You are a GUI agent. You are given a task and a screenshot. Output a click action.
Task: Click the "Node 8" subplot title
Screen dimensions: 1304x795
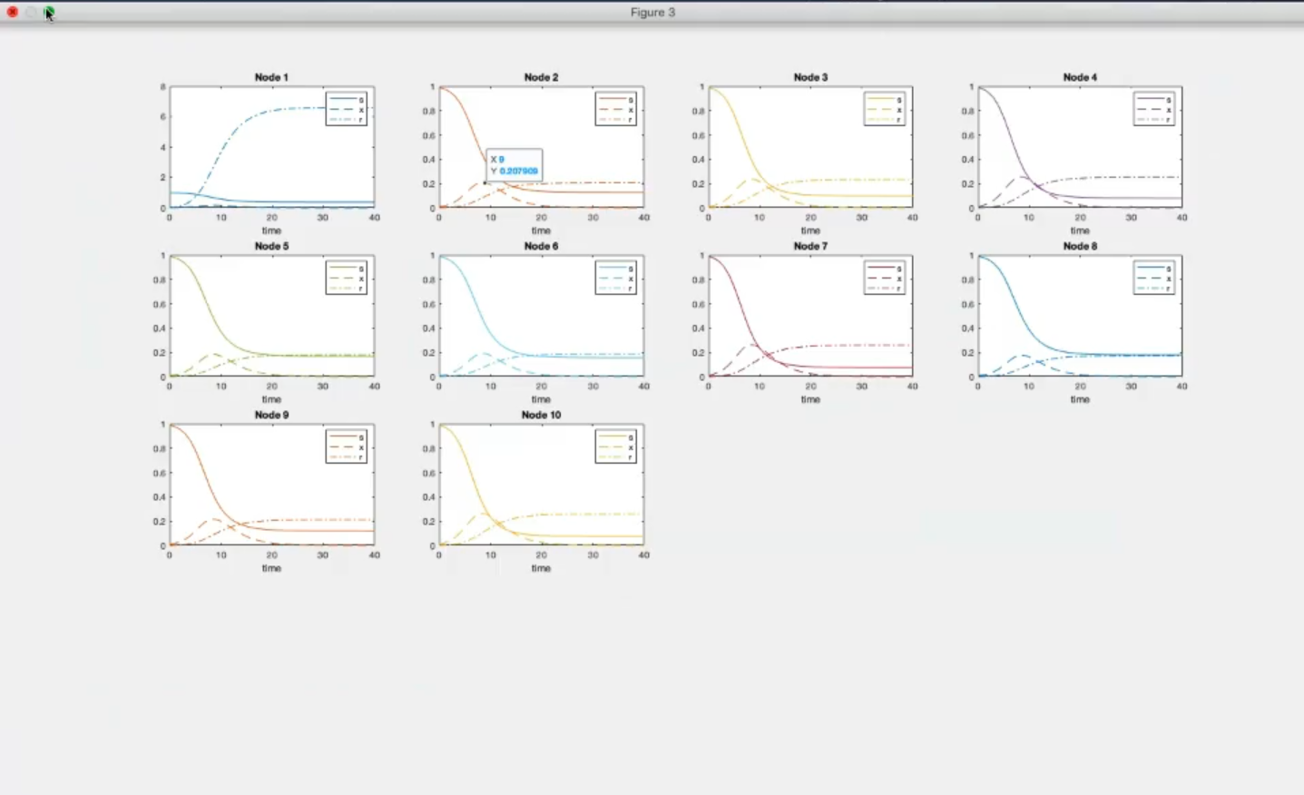point(1080,246)
